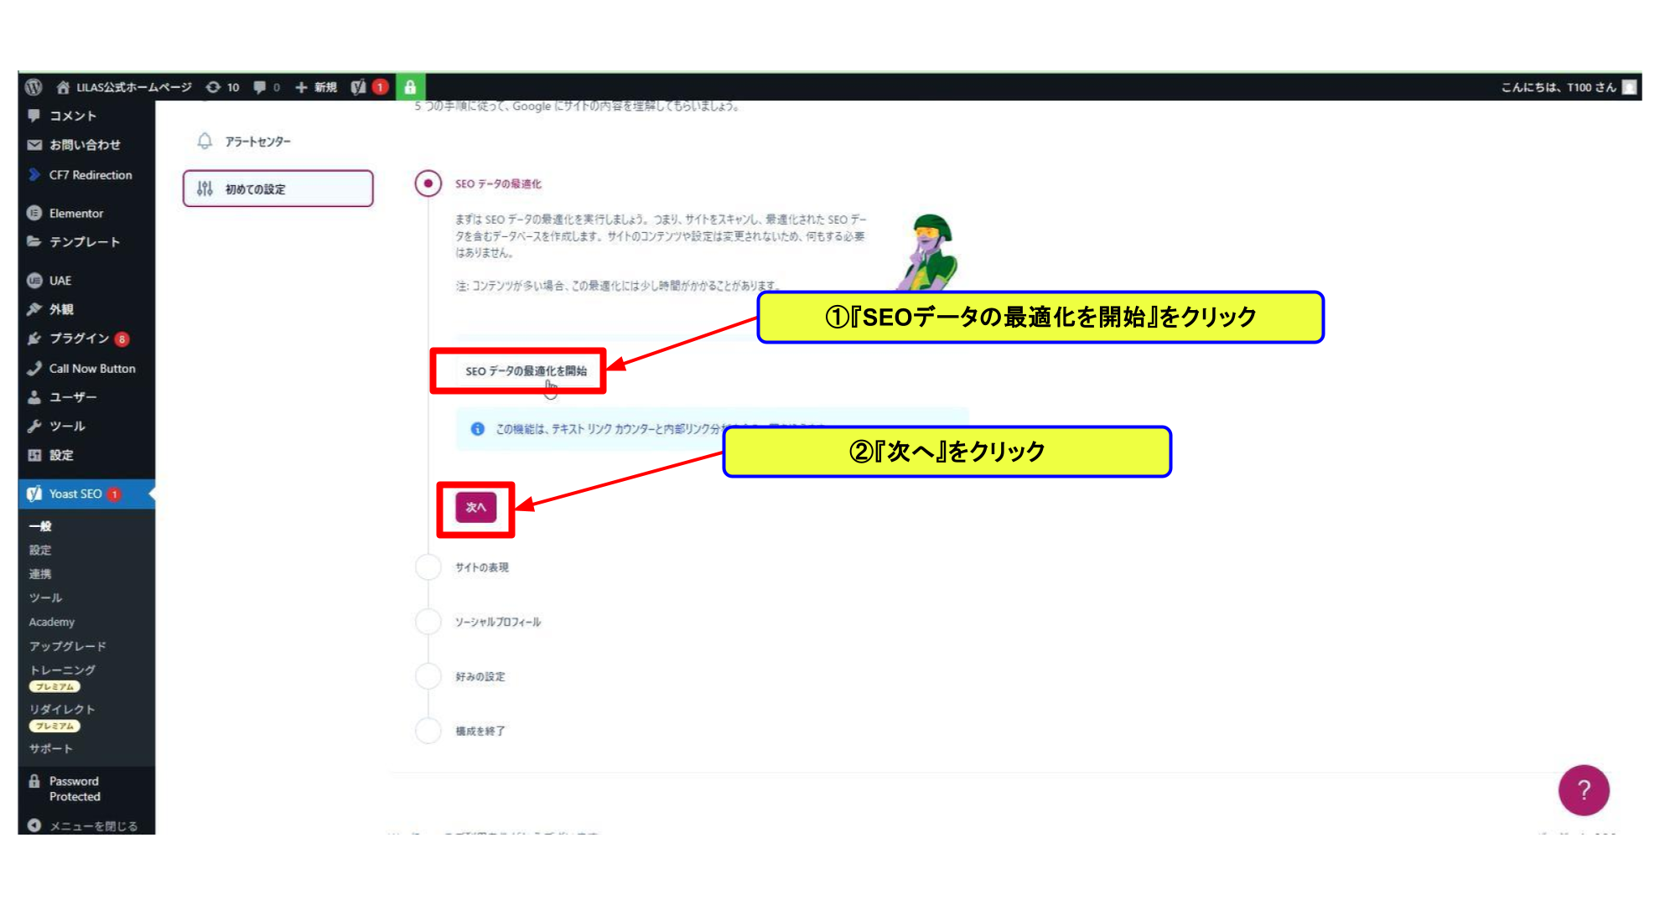This screenshot has height=905, width=1660.
Task: Open the 連携 submenu item
Action: pyautogui.click(x=40, y=574)
